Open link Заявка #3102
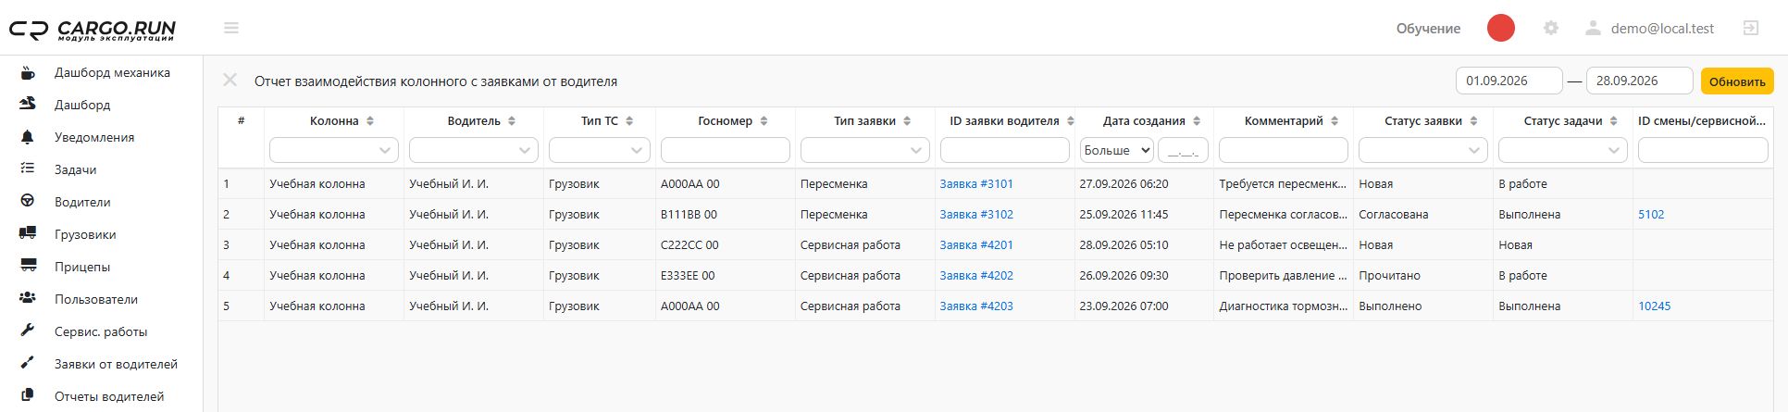This screenshot has width=1788, height=412. (976, 214)
